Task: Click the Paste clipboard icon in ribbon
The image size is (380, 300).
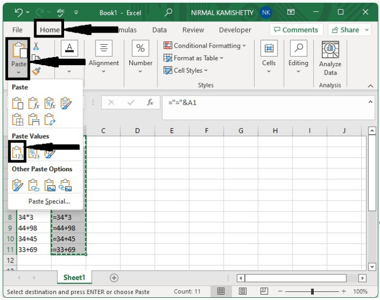Action: (19, 50)
